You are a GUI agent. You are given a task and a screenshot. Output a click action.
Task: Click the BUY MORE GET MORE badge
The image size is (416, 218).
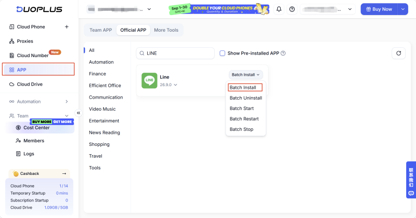[x=52, y=121]
